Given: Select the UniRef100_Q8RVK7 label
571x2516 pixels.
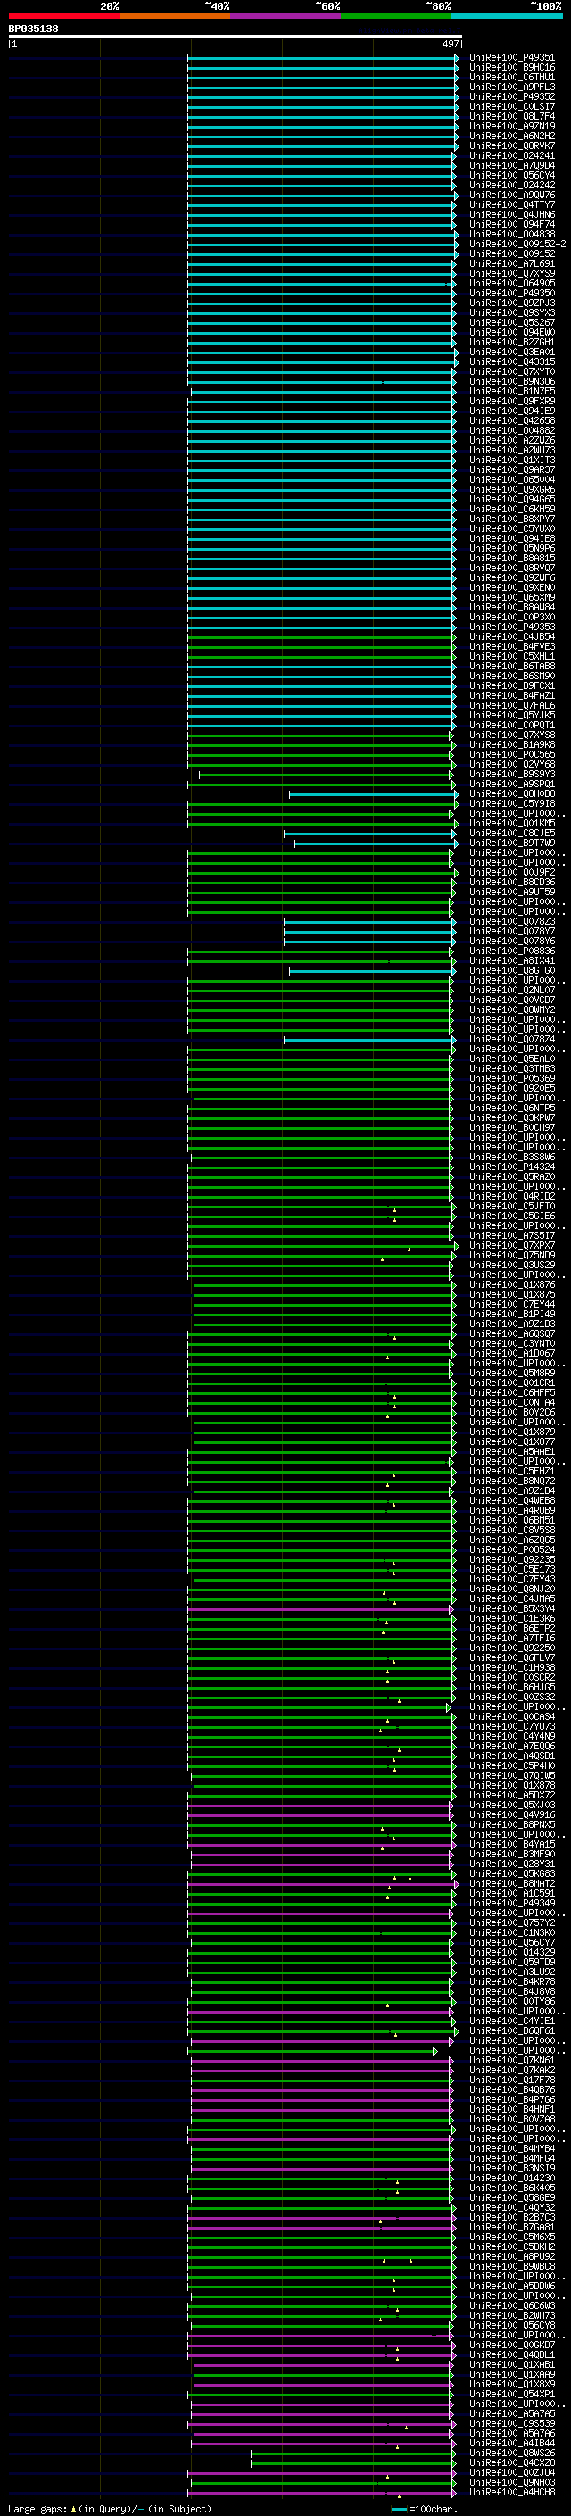Looking at the screenshot, I should (x=511, y=145).
